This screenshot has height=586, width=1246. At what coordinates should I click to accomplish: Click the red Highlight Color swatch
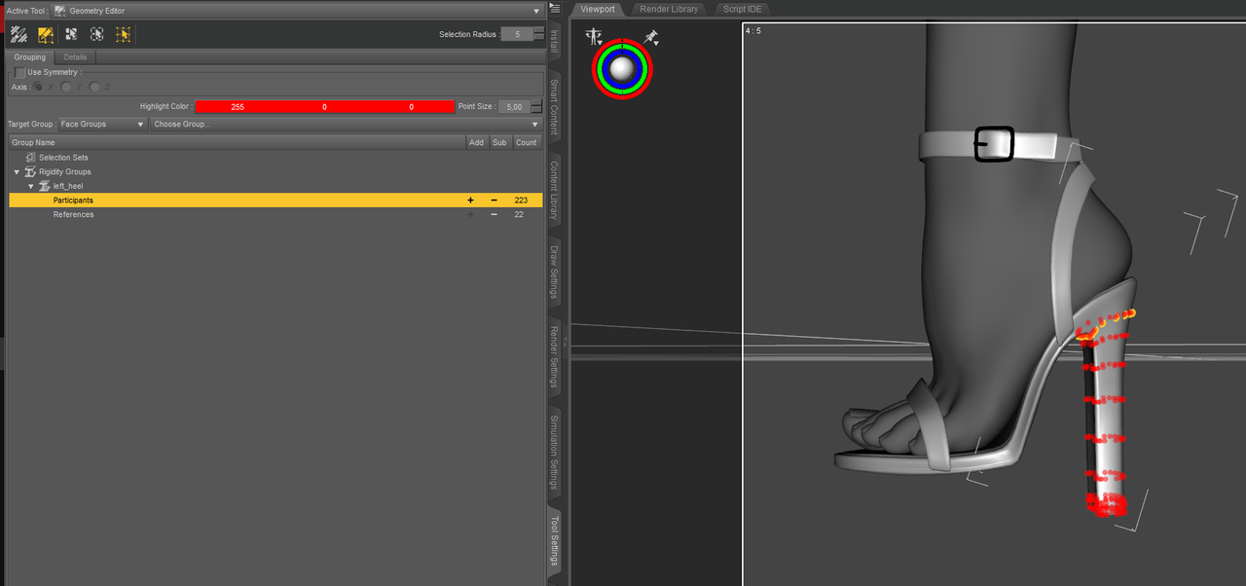[325, 107]
